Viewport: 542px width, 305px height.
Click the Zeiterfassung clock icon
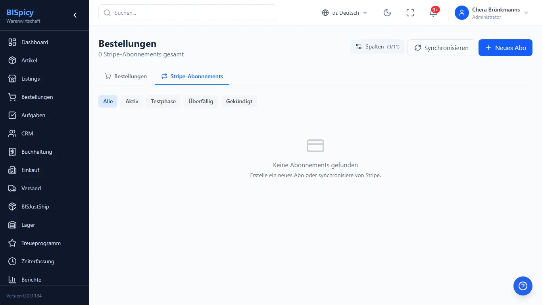[x=12, y=261]
